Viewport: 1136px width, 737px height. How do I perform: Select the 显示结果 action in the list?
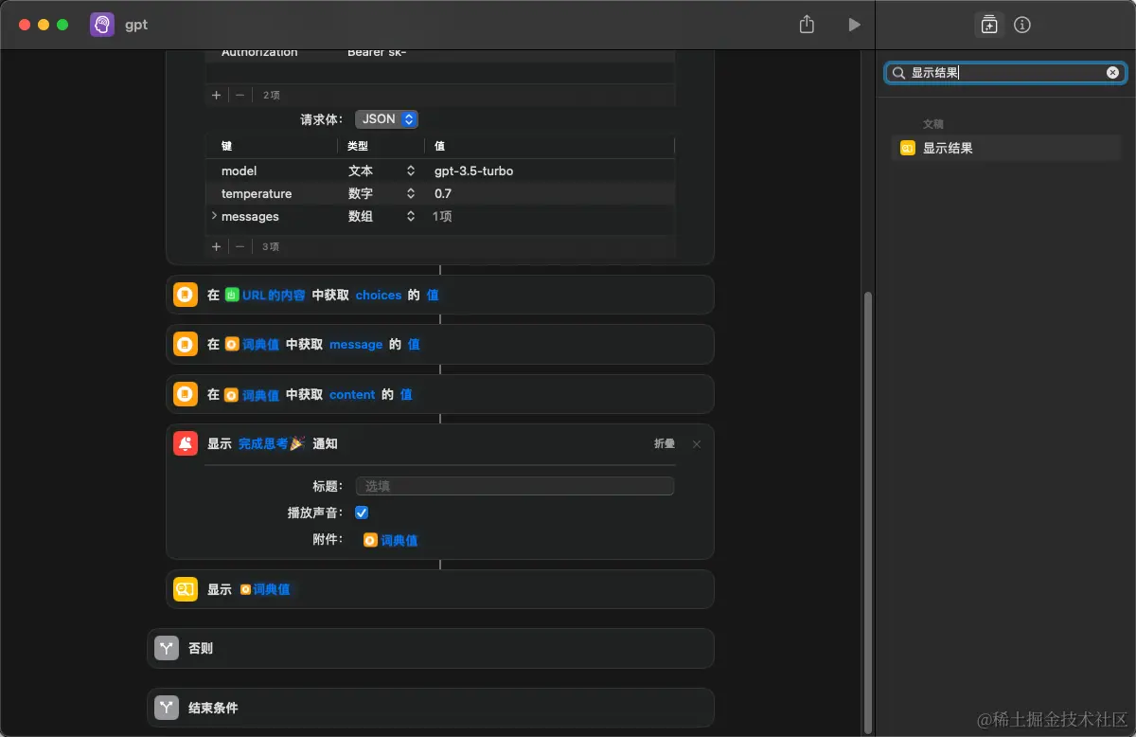point(1005,148)
